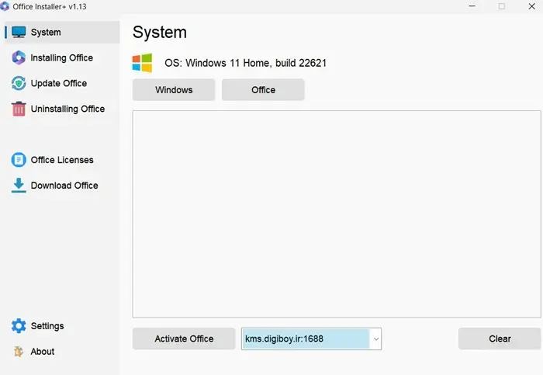Click the Office button
The image size is (543, 375).
263,90
